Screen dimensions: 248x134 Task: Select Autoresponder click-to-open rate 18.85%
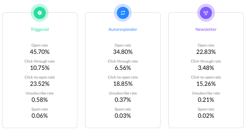[123, 84]
